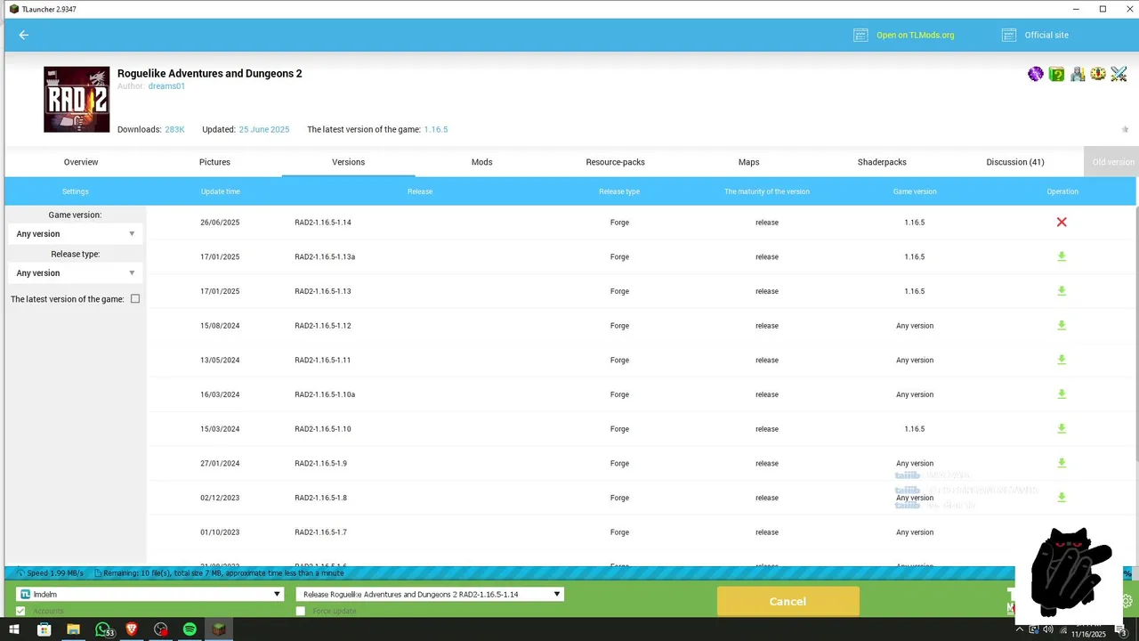Download version RAD2-1.16.5-1.9
This screenshot has width=1139, height=641.
1062,463
